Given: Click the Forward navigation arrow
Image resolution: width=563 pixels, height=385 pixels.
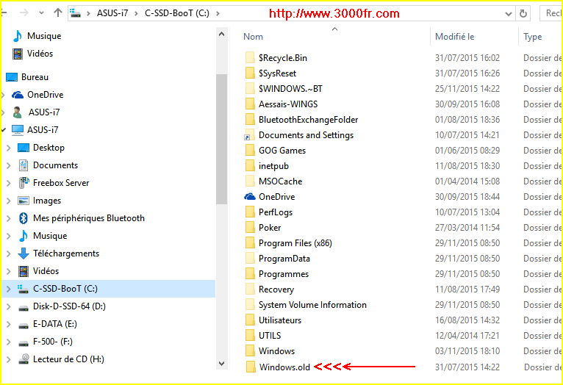Looking at the screenshot, I should (x=24, y=13).
